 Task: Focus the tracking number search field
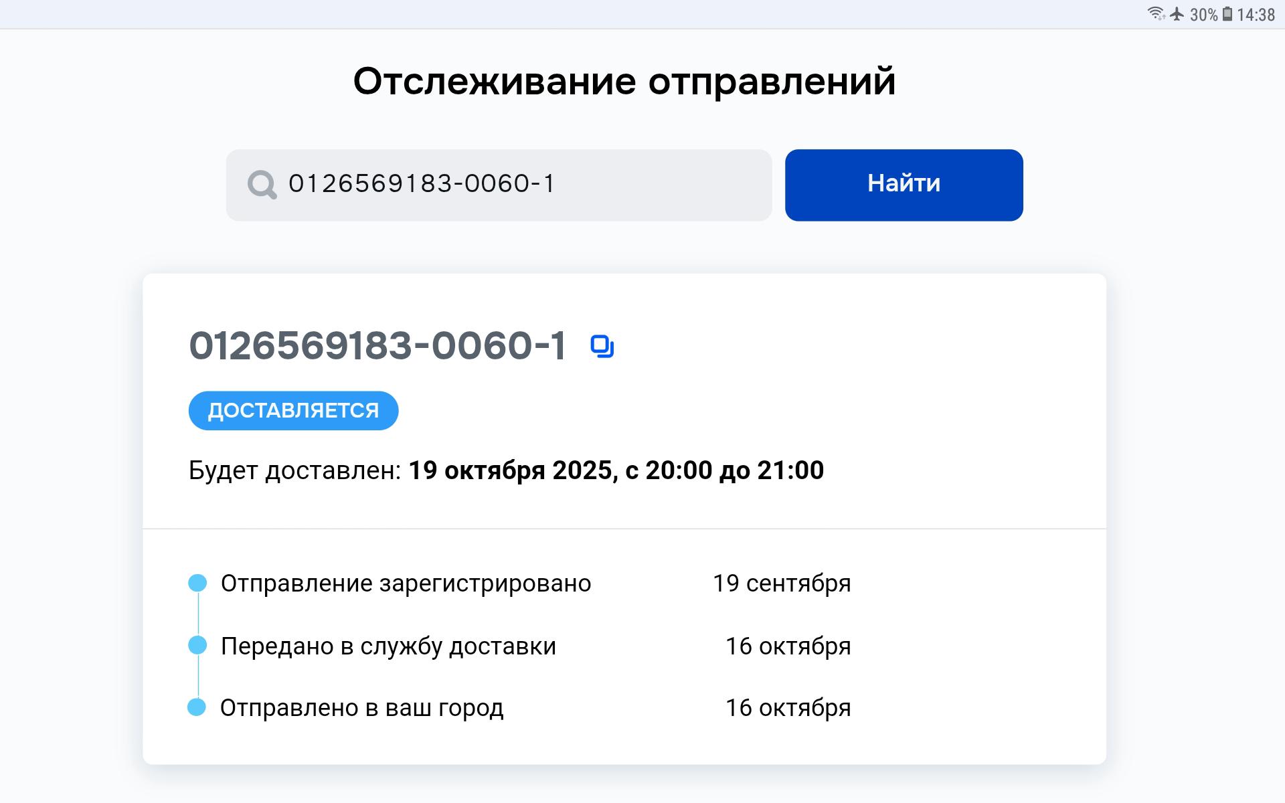tap(509, 185)
